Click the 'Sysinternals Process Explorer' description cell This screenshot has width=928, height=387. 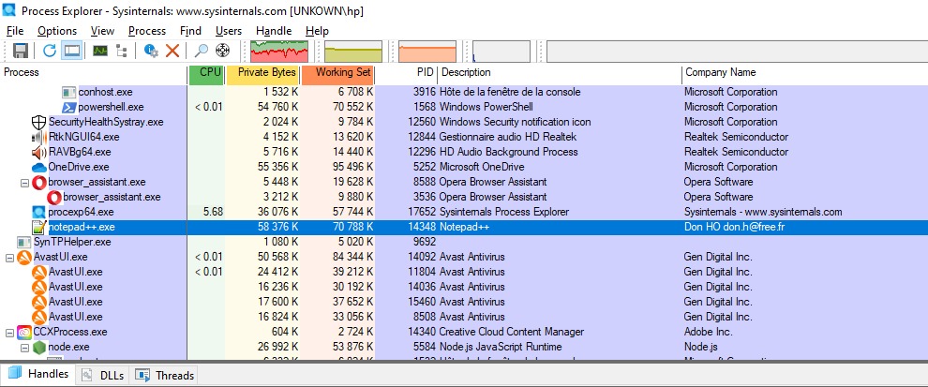[504, 212]
